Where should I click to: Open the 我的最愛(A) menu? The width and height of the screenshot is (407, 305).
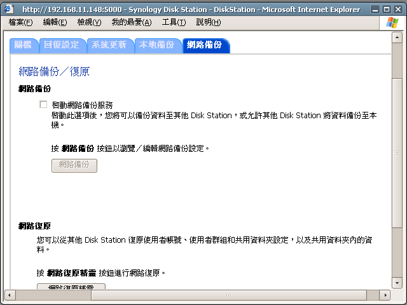coord(132,22)
